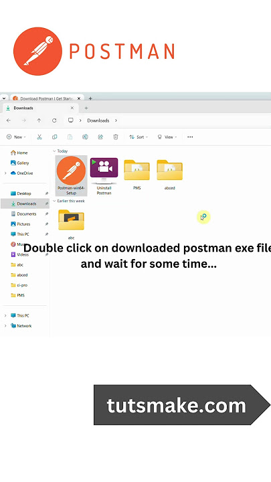Screen dimensions: 271x482
Task: Open the abced folder in Today group
Action: coord(169,174)
